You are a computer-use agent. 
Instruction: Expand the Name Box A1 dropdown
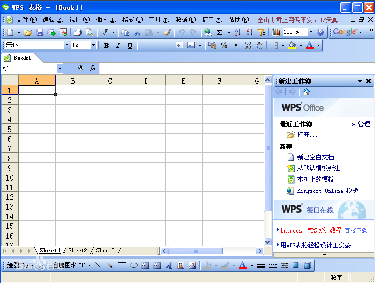60,69
